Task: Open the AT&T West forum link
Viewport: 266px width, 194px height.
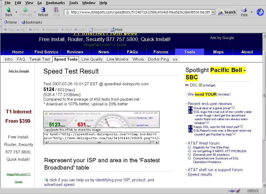Action: point(203,143)
